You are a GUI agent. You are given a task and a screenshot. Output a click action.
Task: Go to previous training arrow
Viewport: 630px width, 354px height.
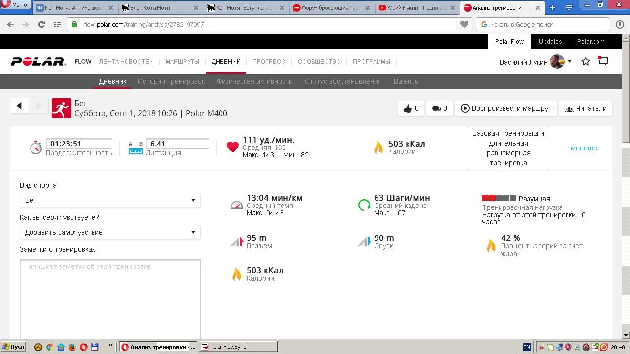coord(19,106)
